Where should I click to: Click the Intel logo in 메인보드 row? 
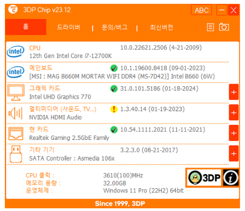pyautogui.click(x=16, y=72)
